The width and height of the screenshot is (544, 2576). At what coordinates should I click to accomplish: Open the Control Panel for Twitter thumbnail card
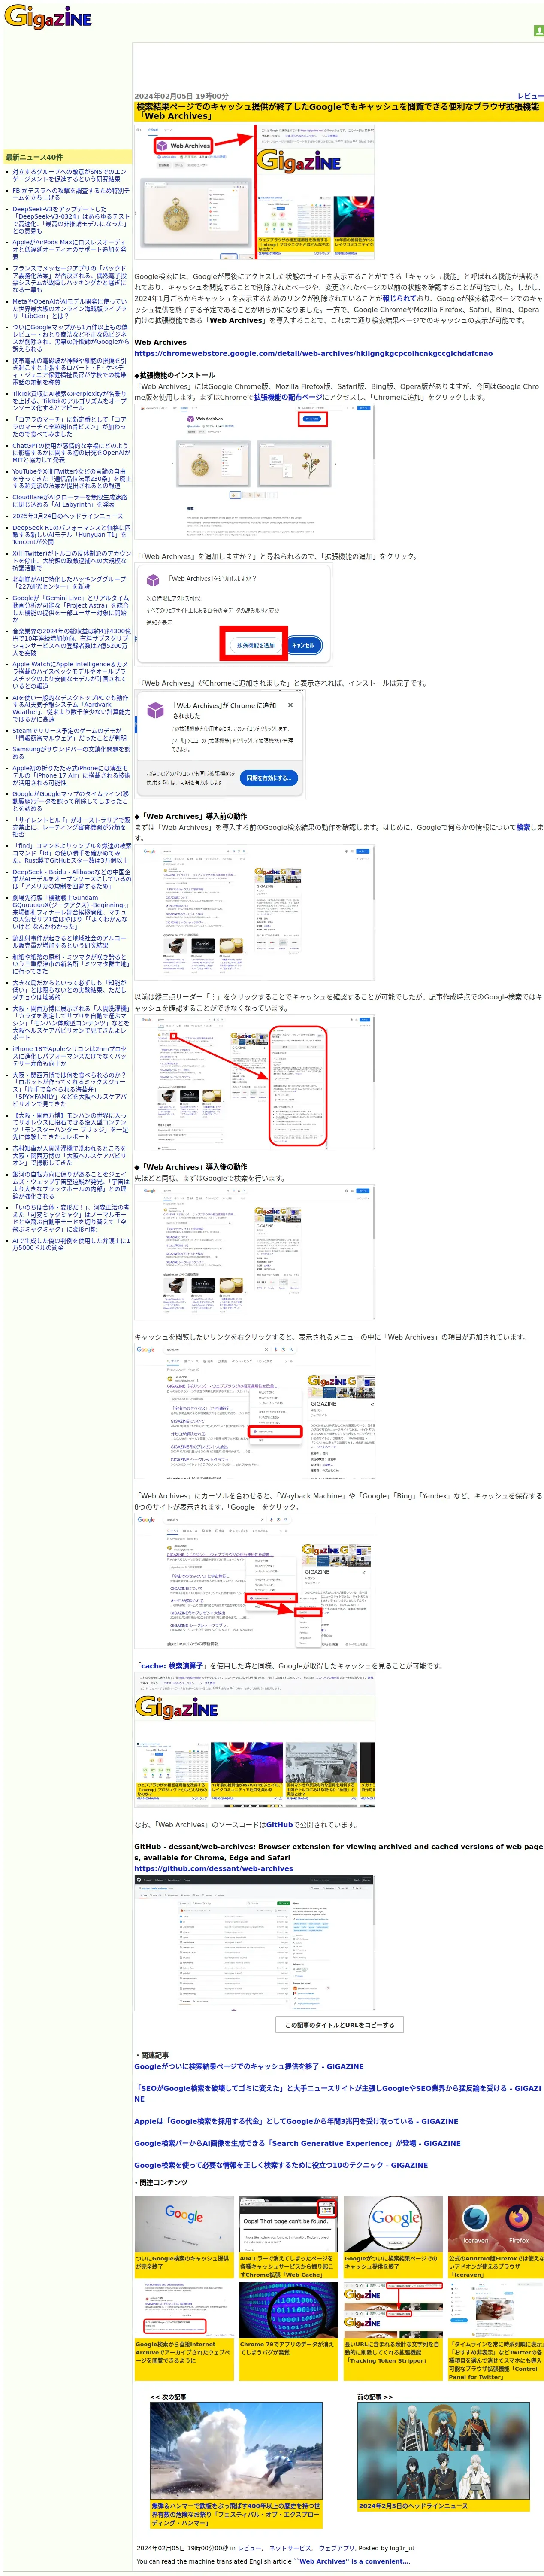pyautogui.click(x=496, y=2331)
